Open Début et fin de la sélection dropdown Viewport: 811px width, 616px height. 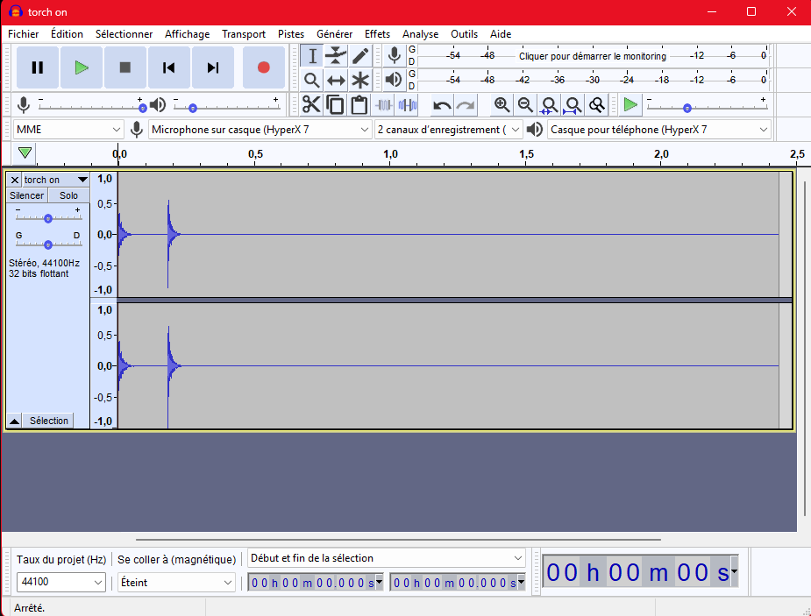387,558
